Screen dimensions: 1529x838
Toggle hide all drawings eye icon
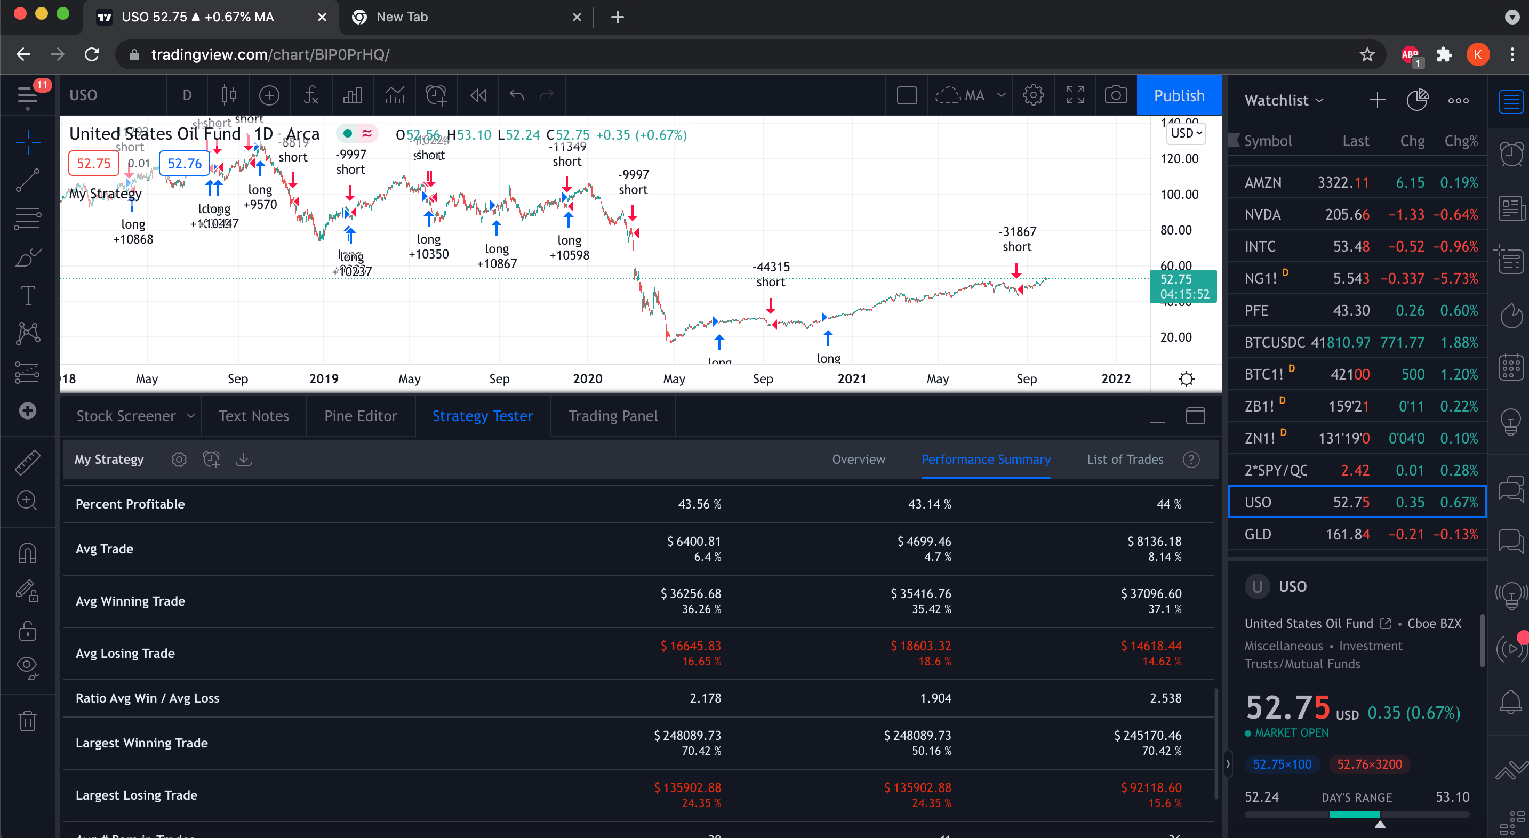click(x=27, y=666)
